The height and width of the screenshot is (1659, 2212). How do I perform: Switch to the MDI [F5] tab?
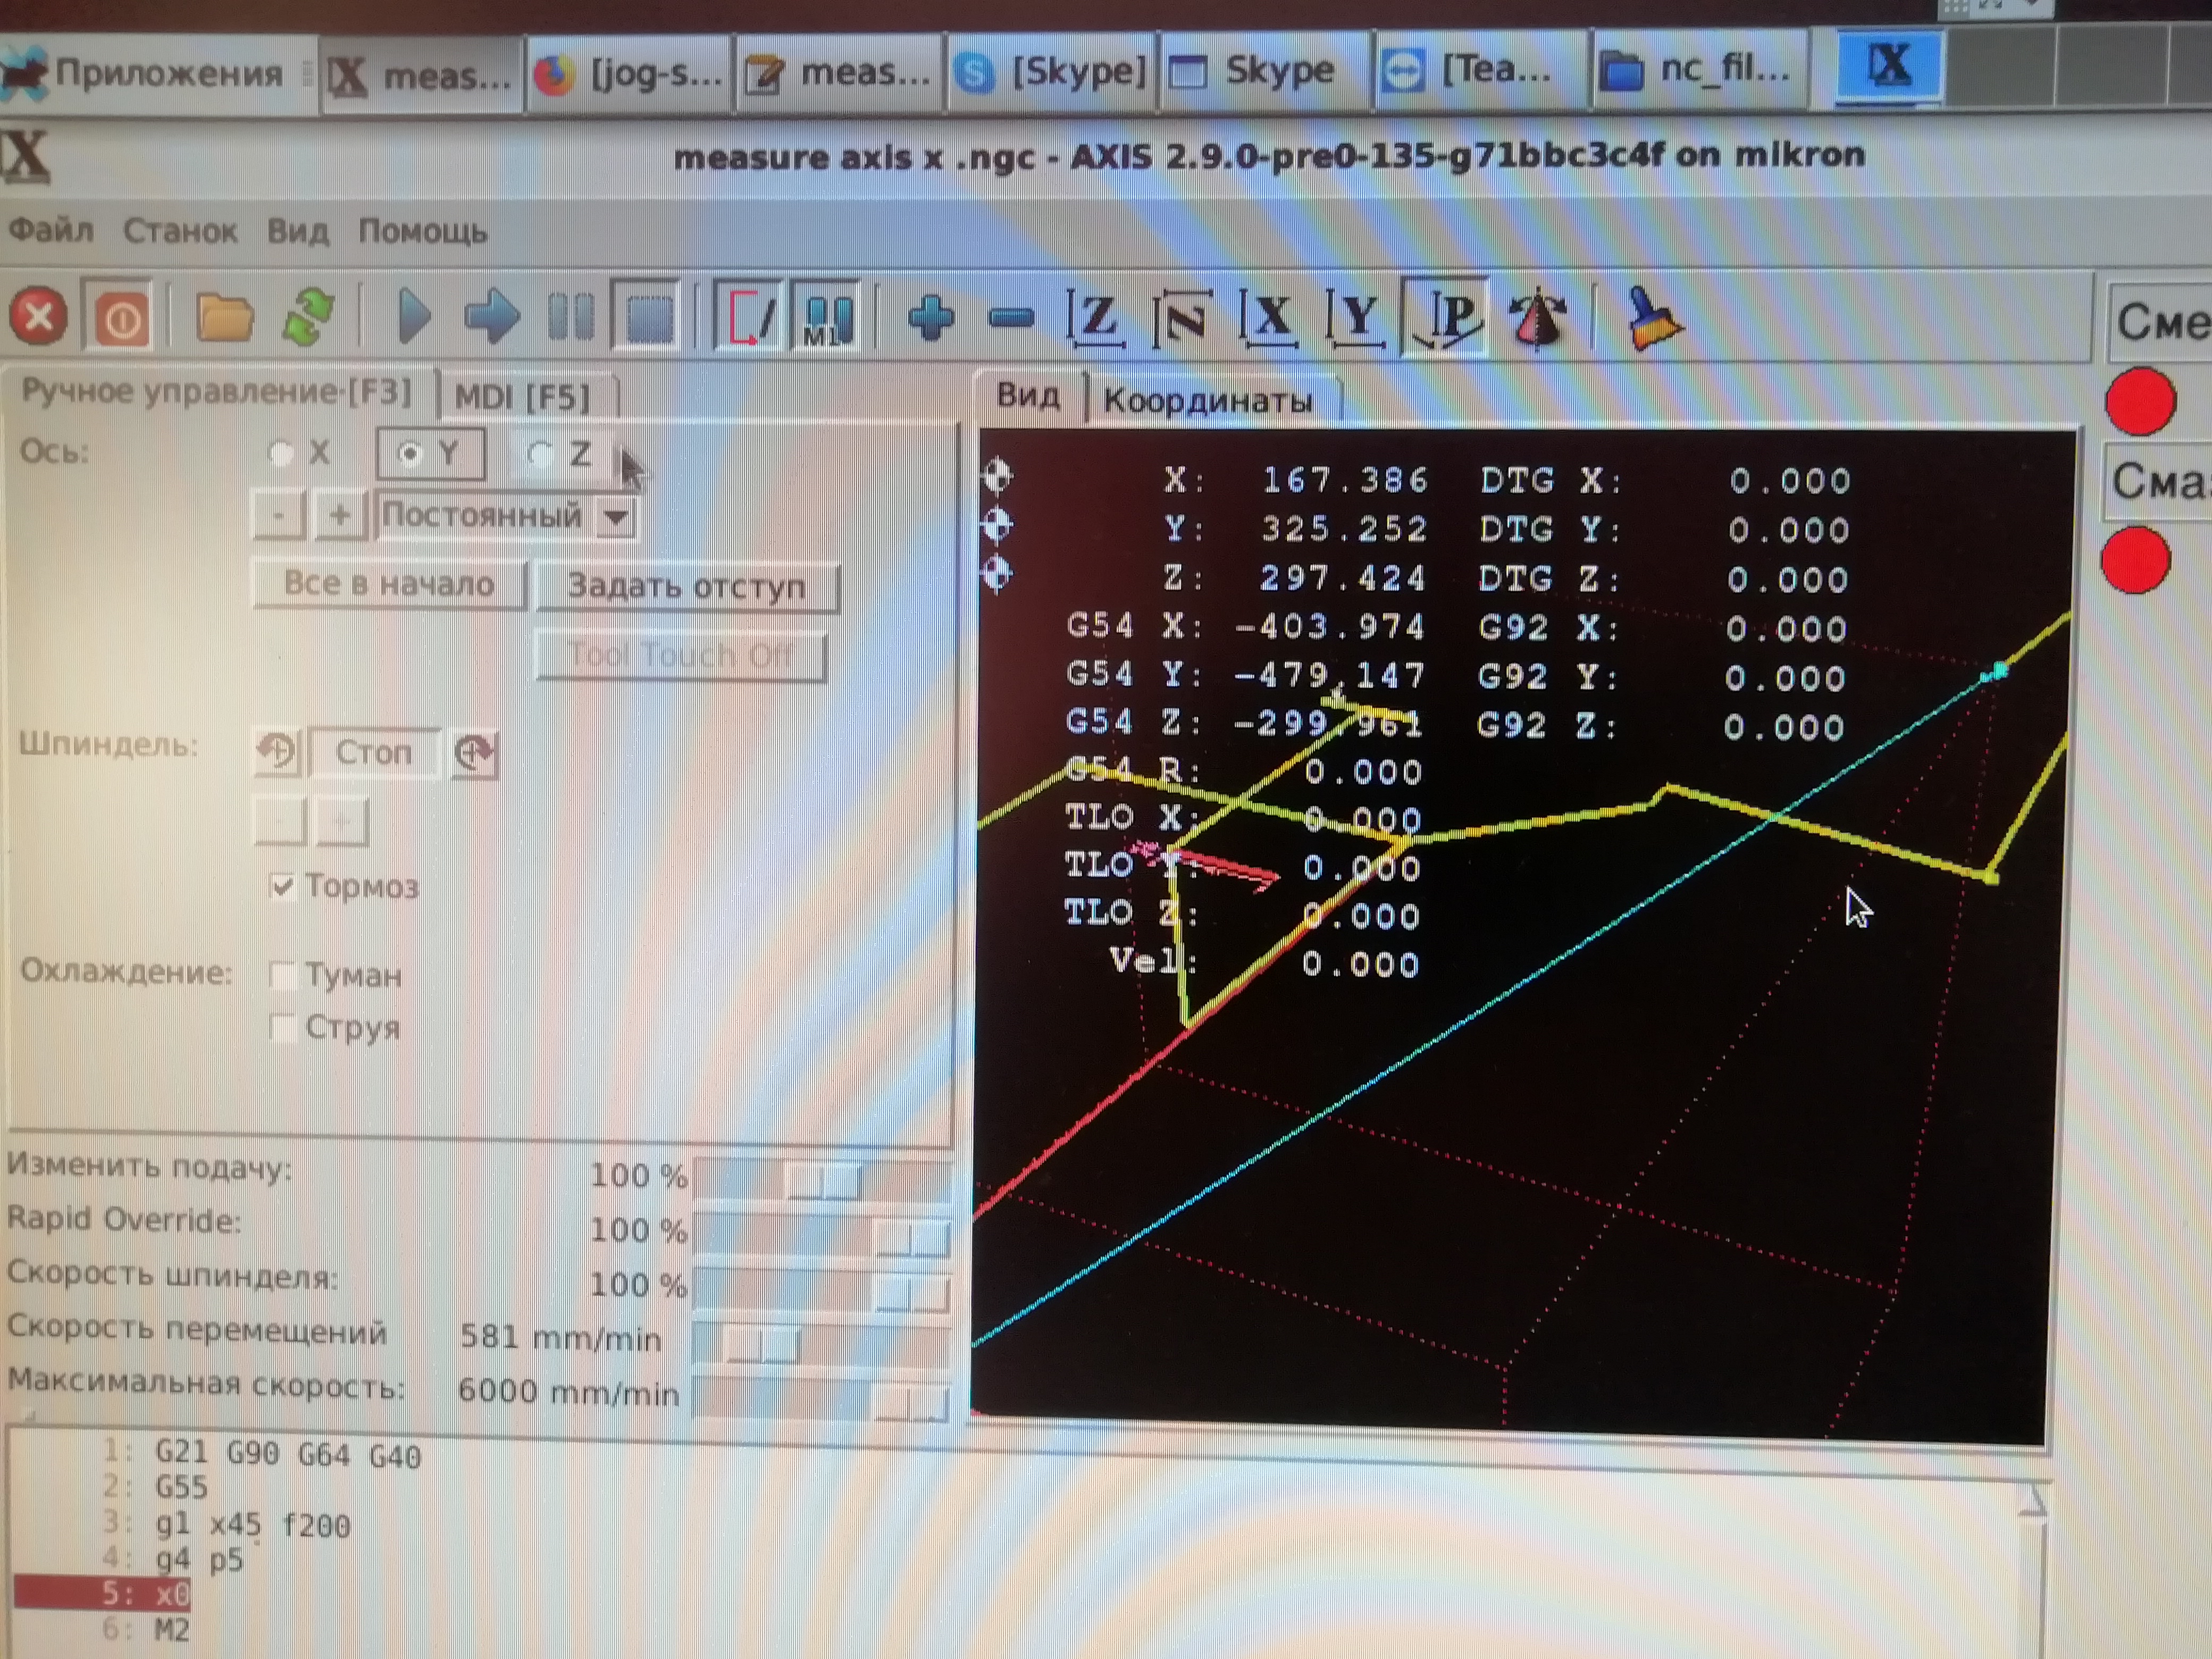click(522, 397)
